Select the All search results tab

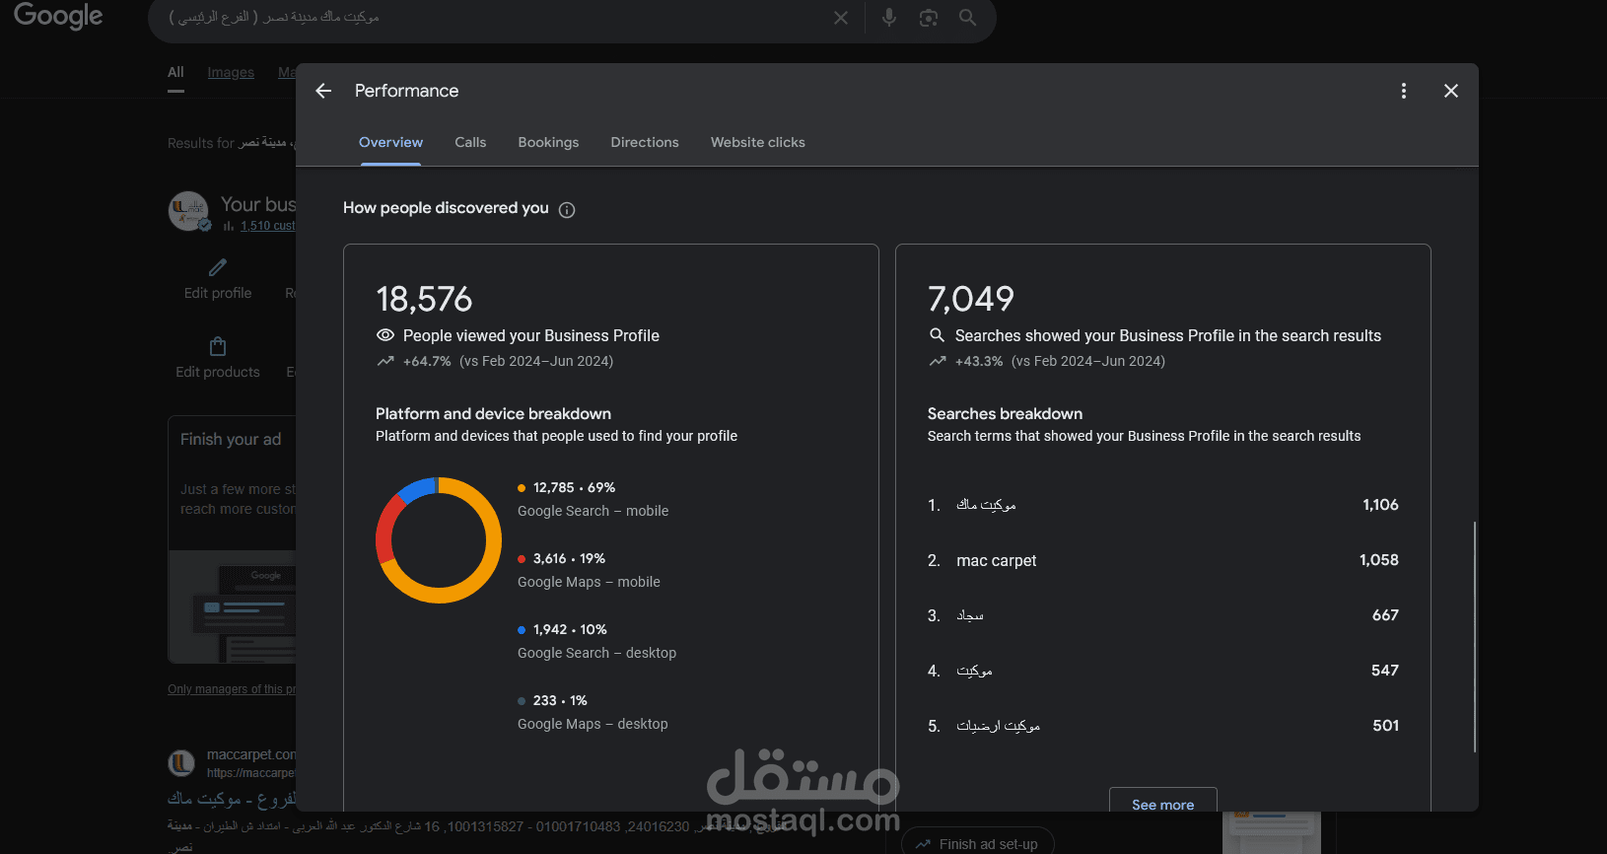point(175,72)
